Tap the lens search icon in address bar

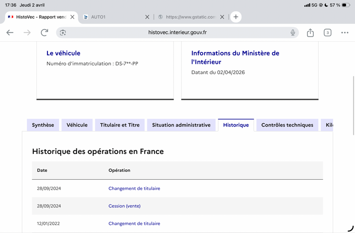pos(63,32)
